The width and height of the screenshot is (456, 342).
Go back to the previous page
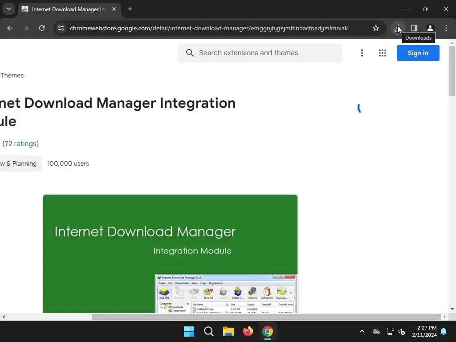point(10,28)
